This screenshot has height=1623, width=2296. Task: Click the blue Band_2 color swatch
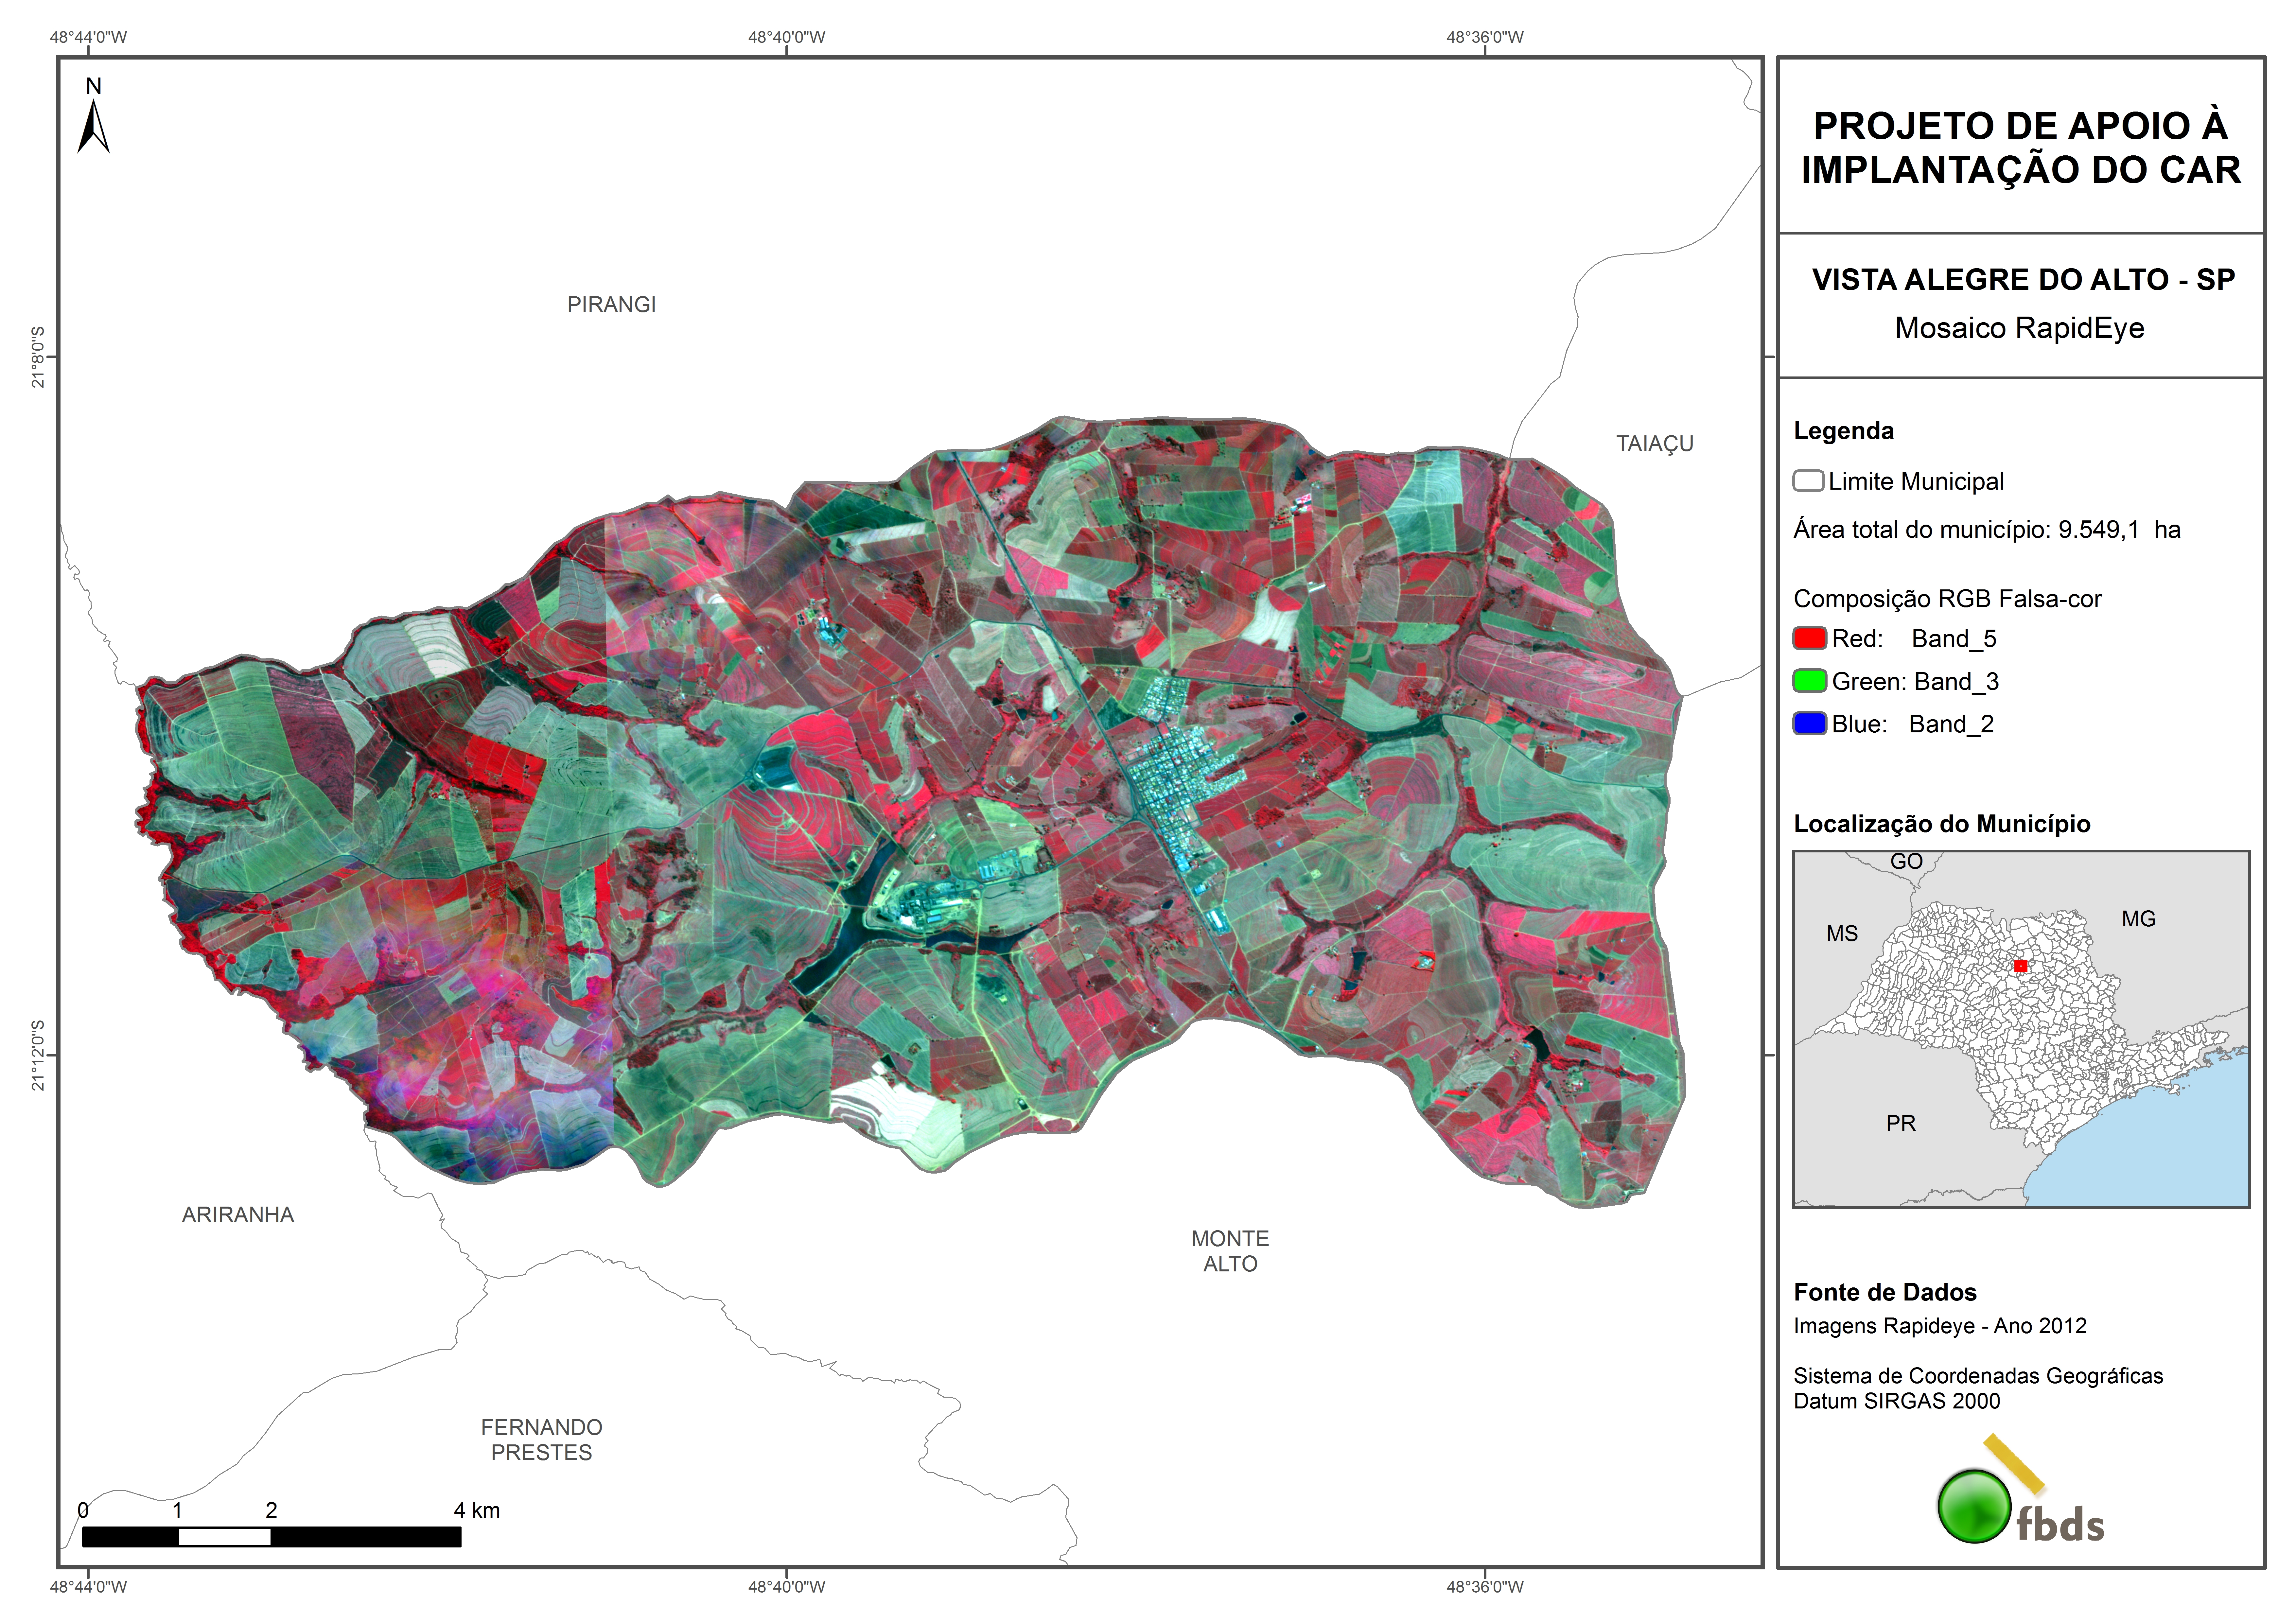(1810, 723)
